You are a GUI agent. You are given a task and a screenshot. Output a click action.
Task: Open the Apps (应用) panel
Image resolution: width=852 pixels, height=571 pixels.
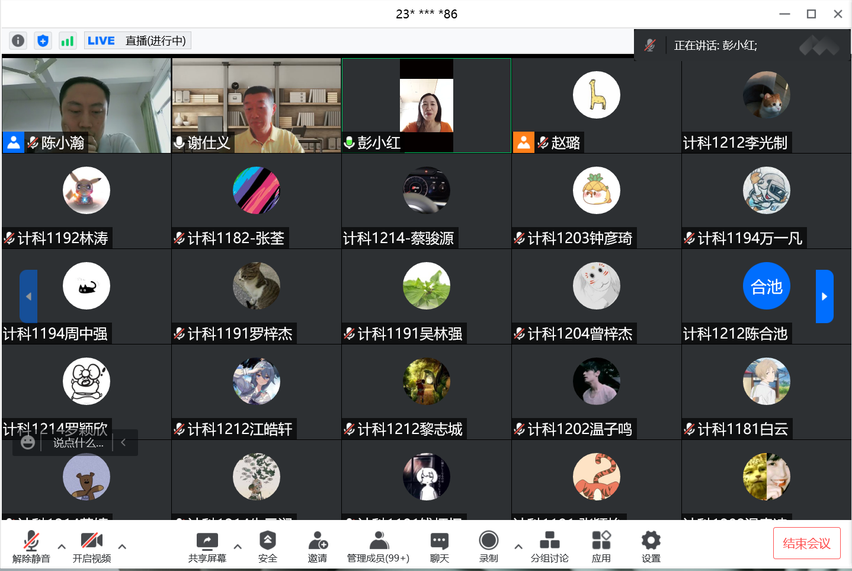pos(601,546)
